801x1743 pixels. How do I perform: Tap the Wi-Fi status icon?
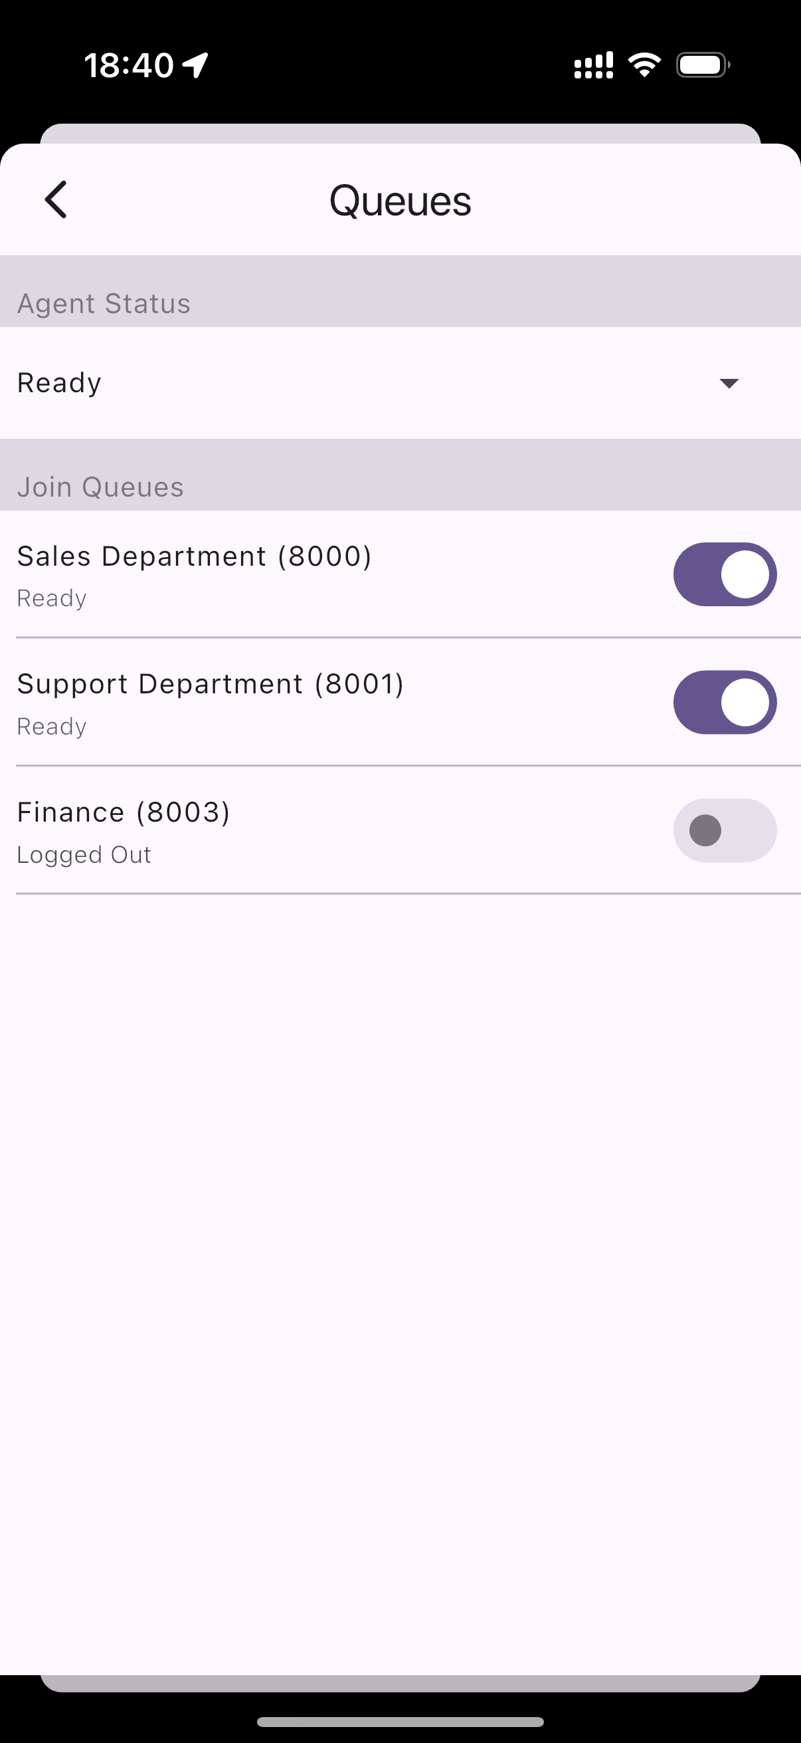click(x=644, y=65)
